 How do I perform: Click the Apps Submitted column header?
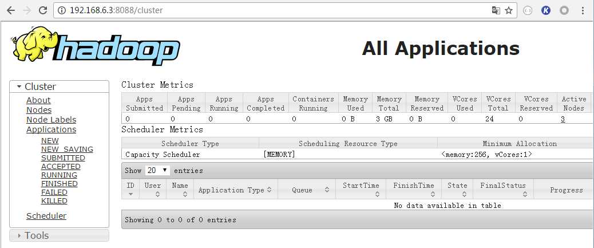pos(144,104)
